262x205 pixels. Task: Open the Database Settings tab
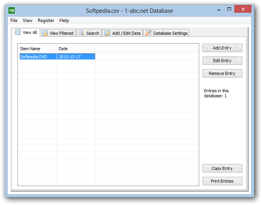coord(166,33)
